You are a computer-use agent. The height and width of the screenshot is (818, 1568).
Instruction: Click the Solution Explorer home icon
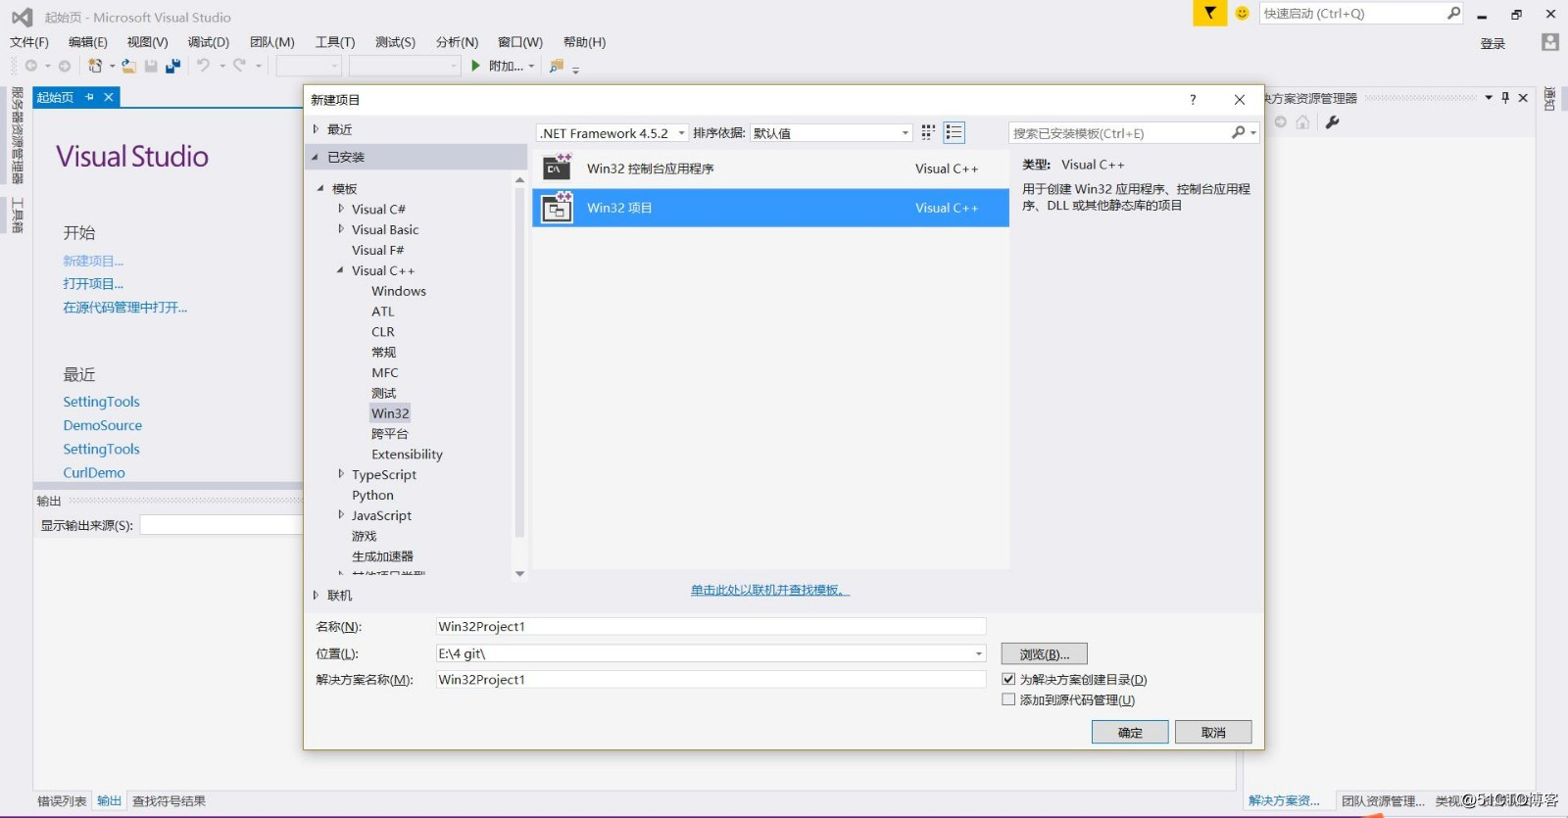pos(1302,122)
